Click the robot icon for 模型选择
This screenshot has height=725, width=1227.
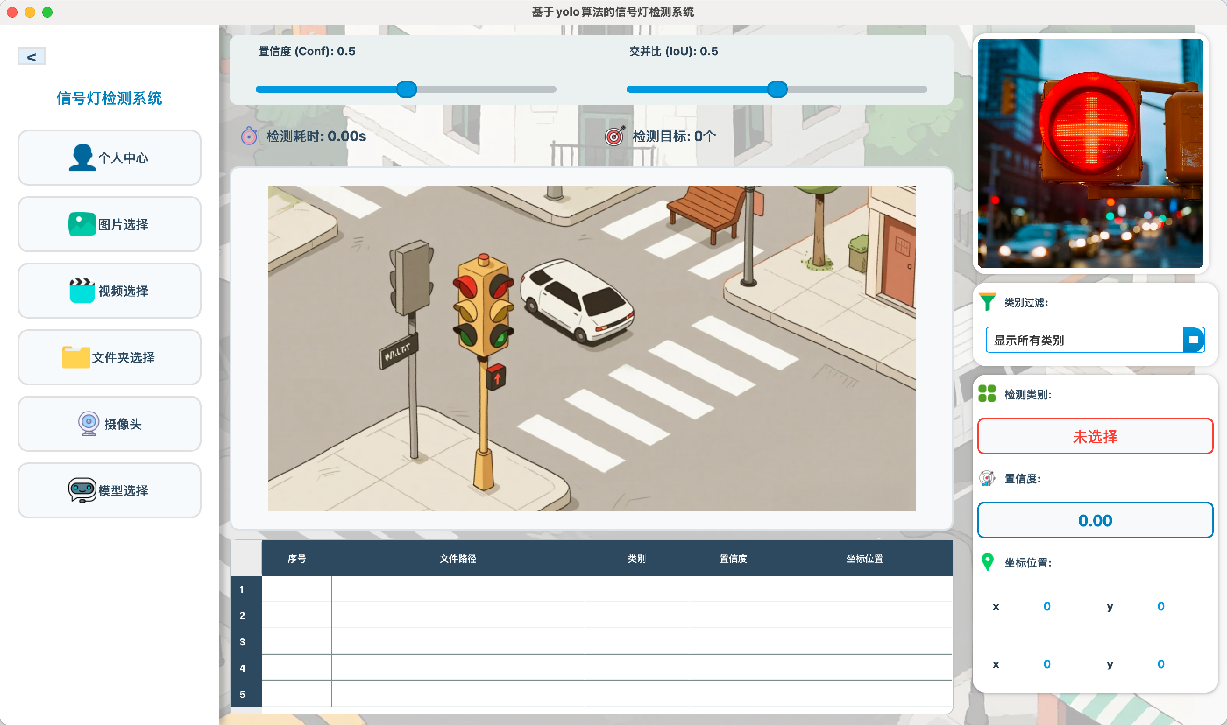coord(82,490)
